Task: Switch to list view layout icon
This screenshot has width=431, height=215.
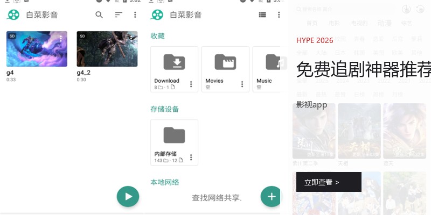Action: 262,15
